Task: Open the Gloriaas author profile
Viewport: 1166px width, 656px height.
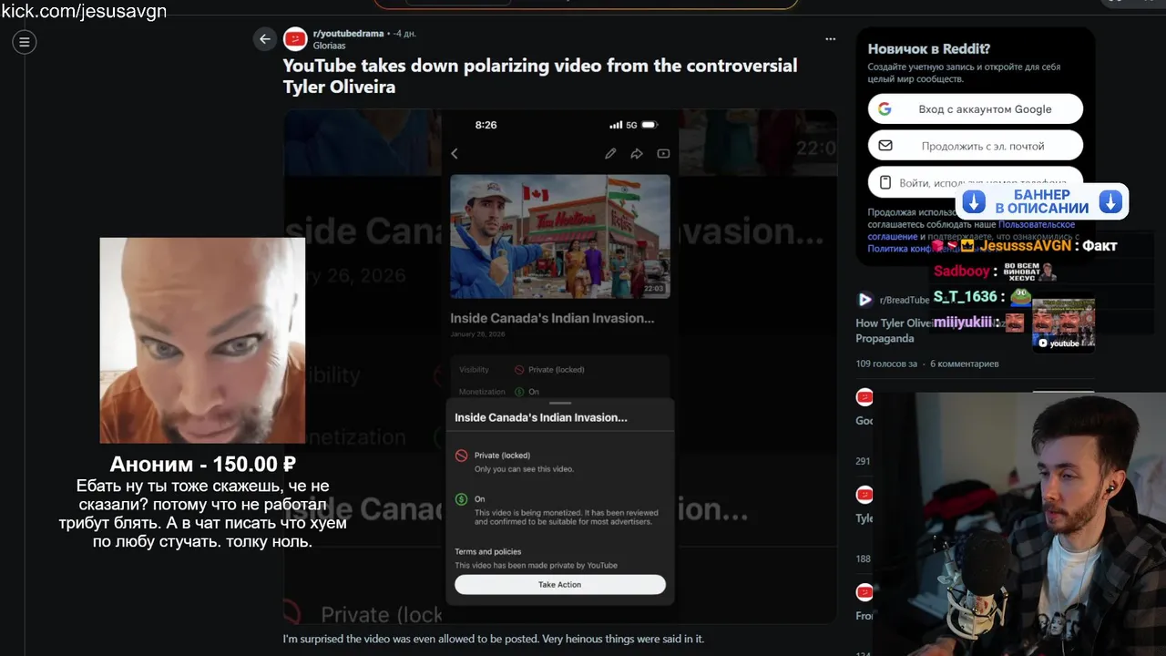Action: click(329, 45)
